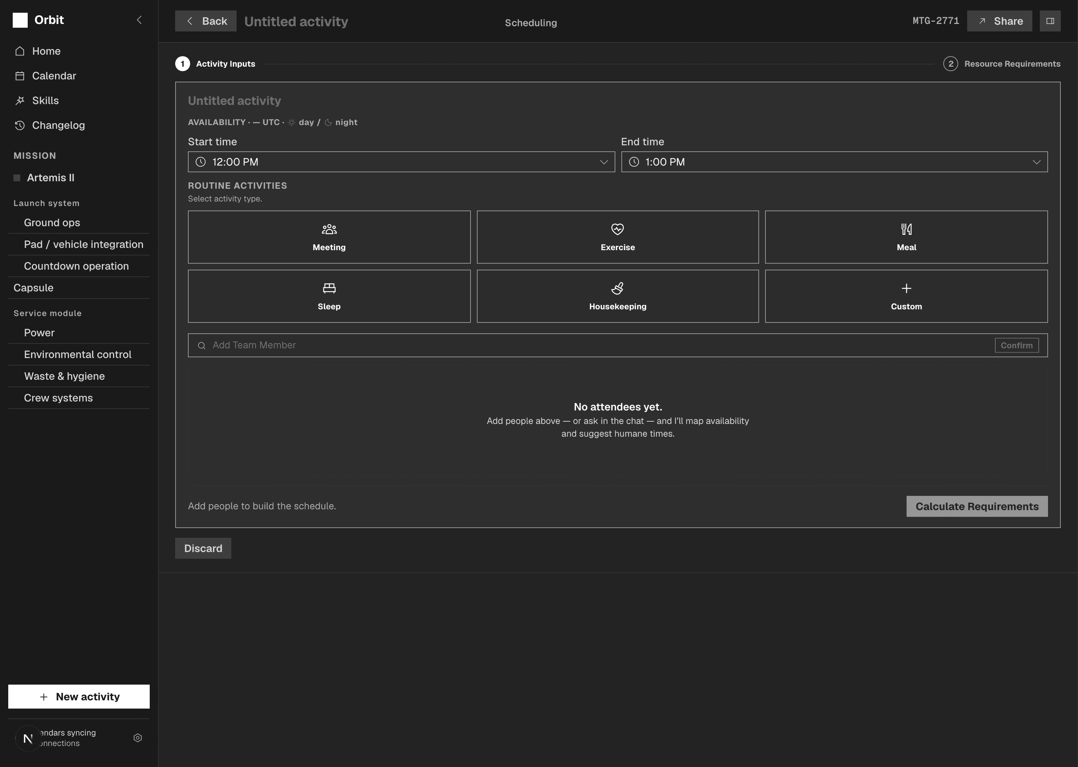Collapse the sidebar with the chevron
This screenshot has height=767, width=1078.
pyautogui.click(x=139, y=20)
